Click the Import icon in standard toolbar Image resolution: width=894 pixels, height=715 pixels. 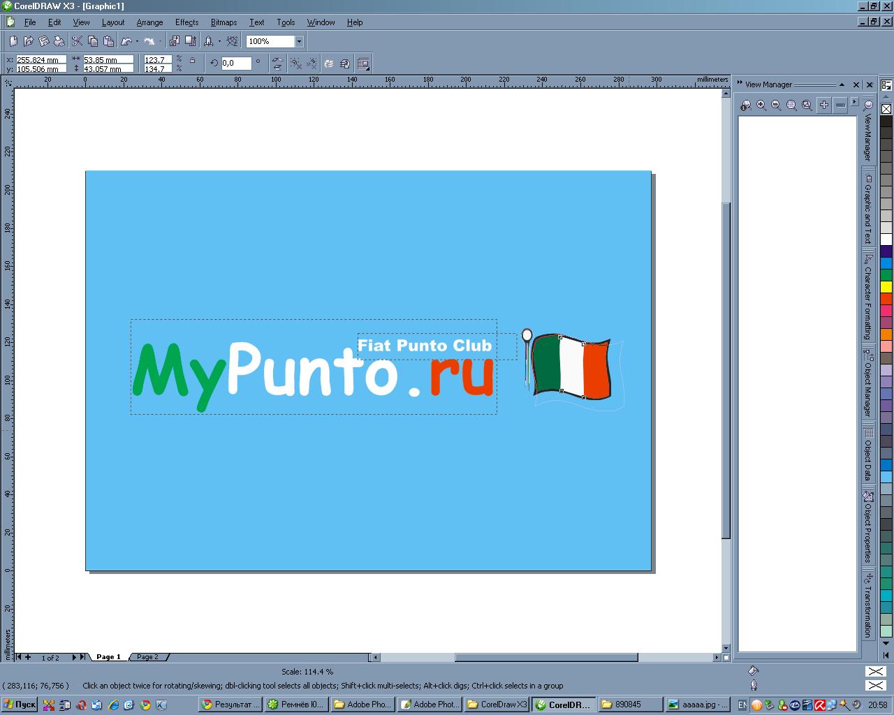click(175, 41)
